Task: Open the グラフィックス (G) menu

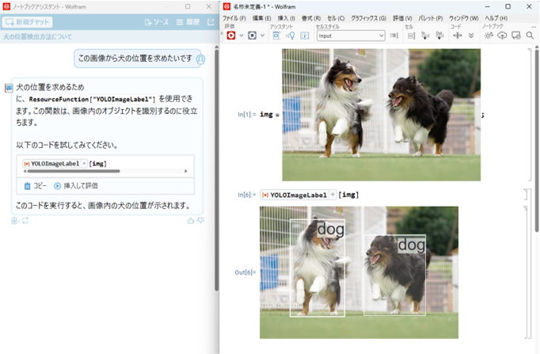Action: [x=368, y=17]
